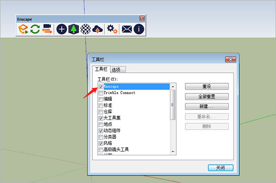The image size is (276, 183).
Task: Select the highlighted Enscape list entry text
Action: point(111,86)
